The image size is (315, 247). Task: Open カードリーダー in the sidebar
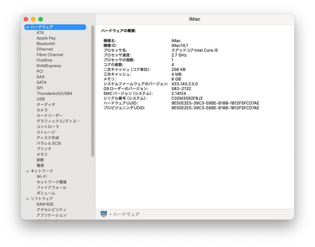click(x=49, y=116)
